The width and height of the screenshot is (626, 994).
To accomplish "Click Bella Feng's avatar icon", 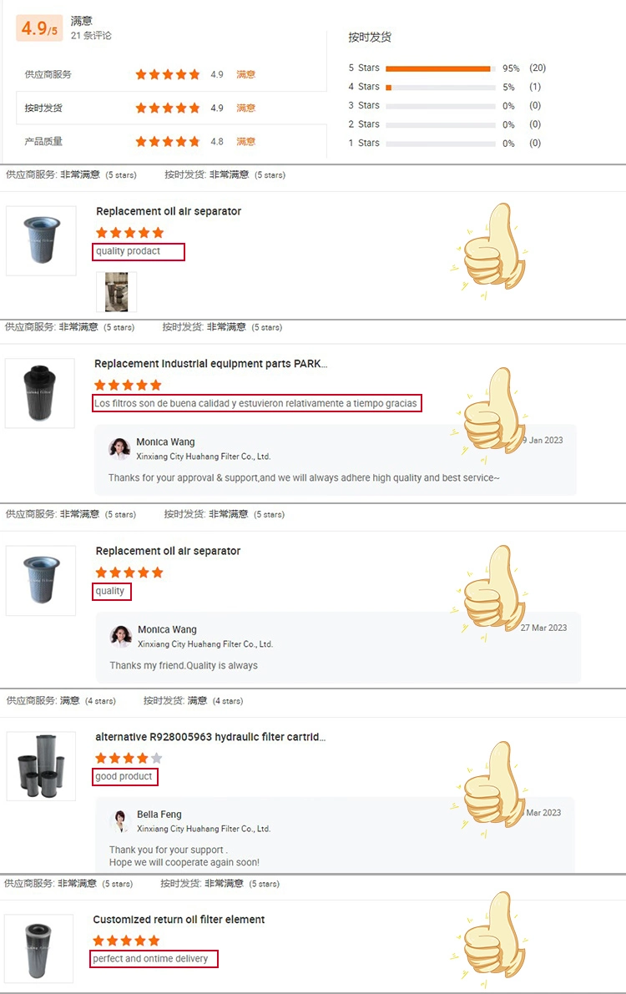I will [x=120, y=820].
